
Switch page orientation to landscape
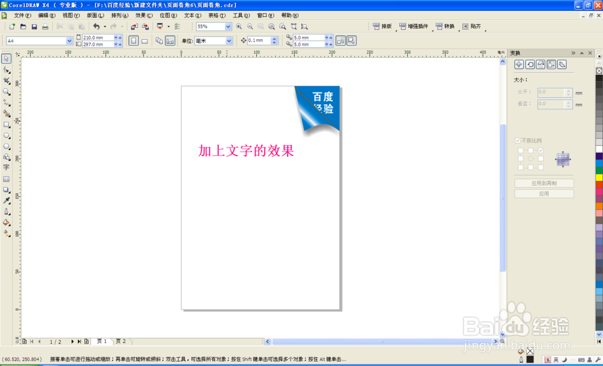[144, 40]
